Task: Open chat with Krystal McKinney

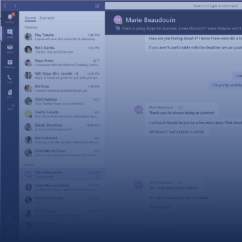Action: [62, 200]
